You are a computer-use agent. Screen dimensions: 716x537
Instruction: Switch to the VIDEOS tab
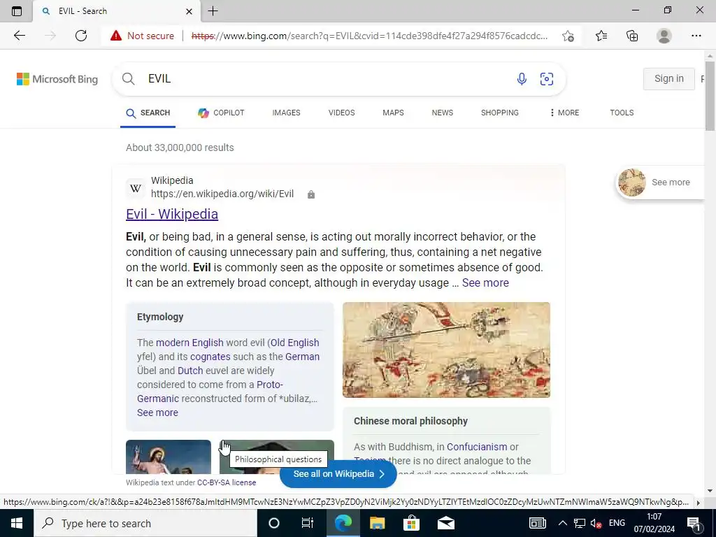point(341,113)
